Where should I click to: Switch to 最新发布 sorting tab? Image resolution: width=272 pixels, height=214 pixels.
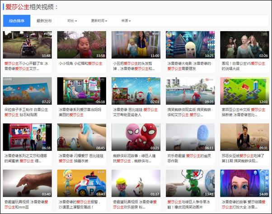point(44,21)
